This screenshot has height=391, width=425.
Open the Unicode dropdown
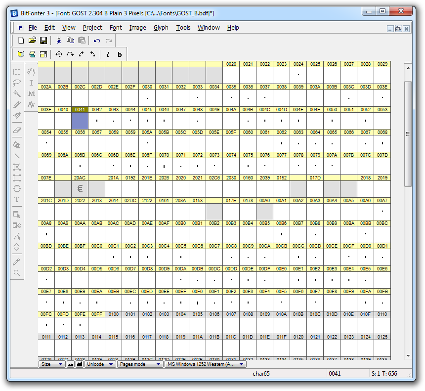[100, 364]
